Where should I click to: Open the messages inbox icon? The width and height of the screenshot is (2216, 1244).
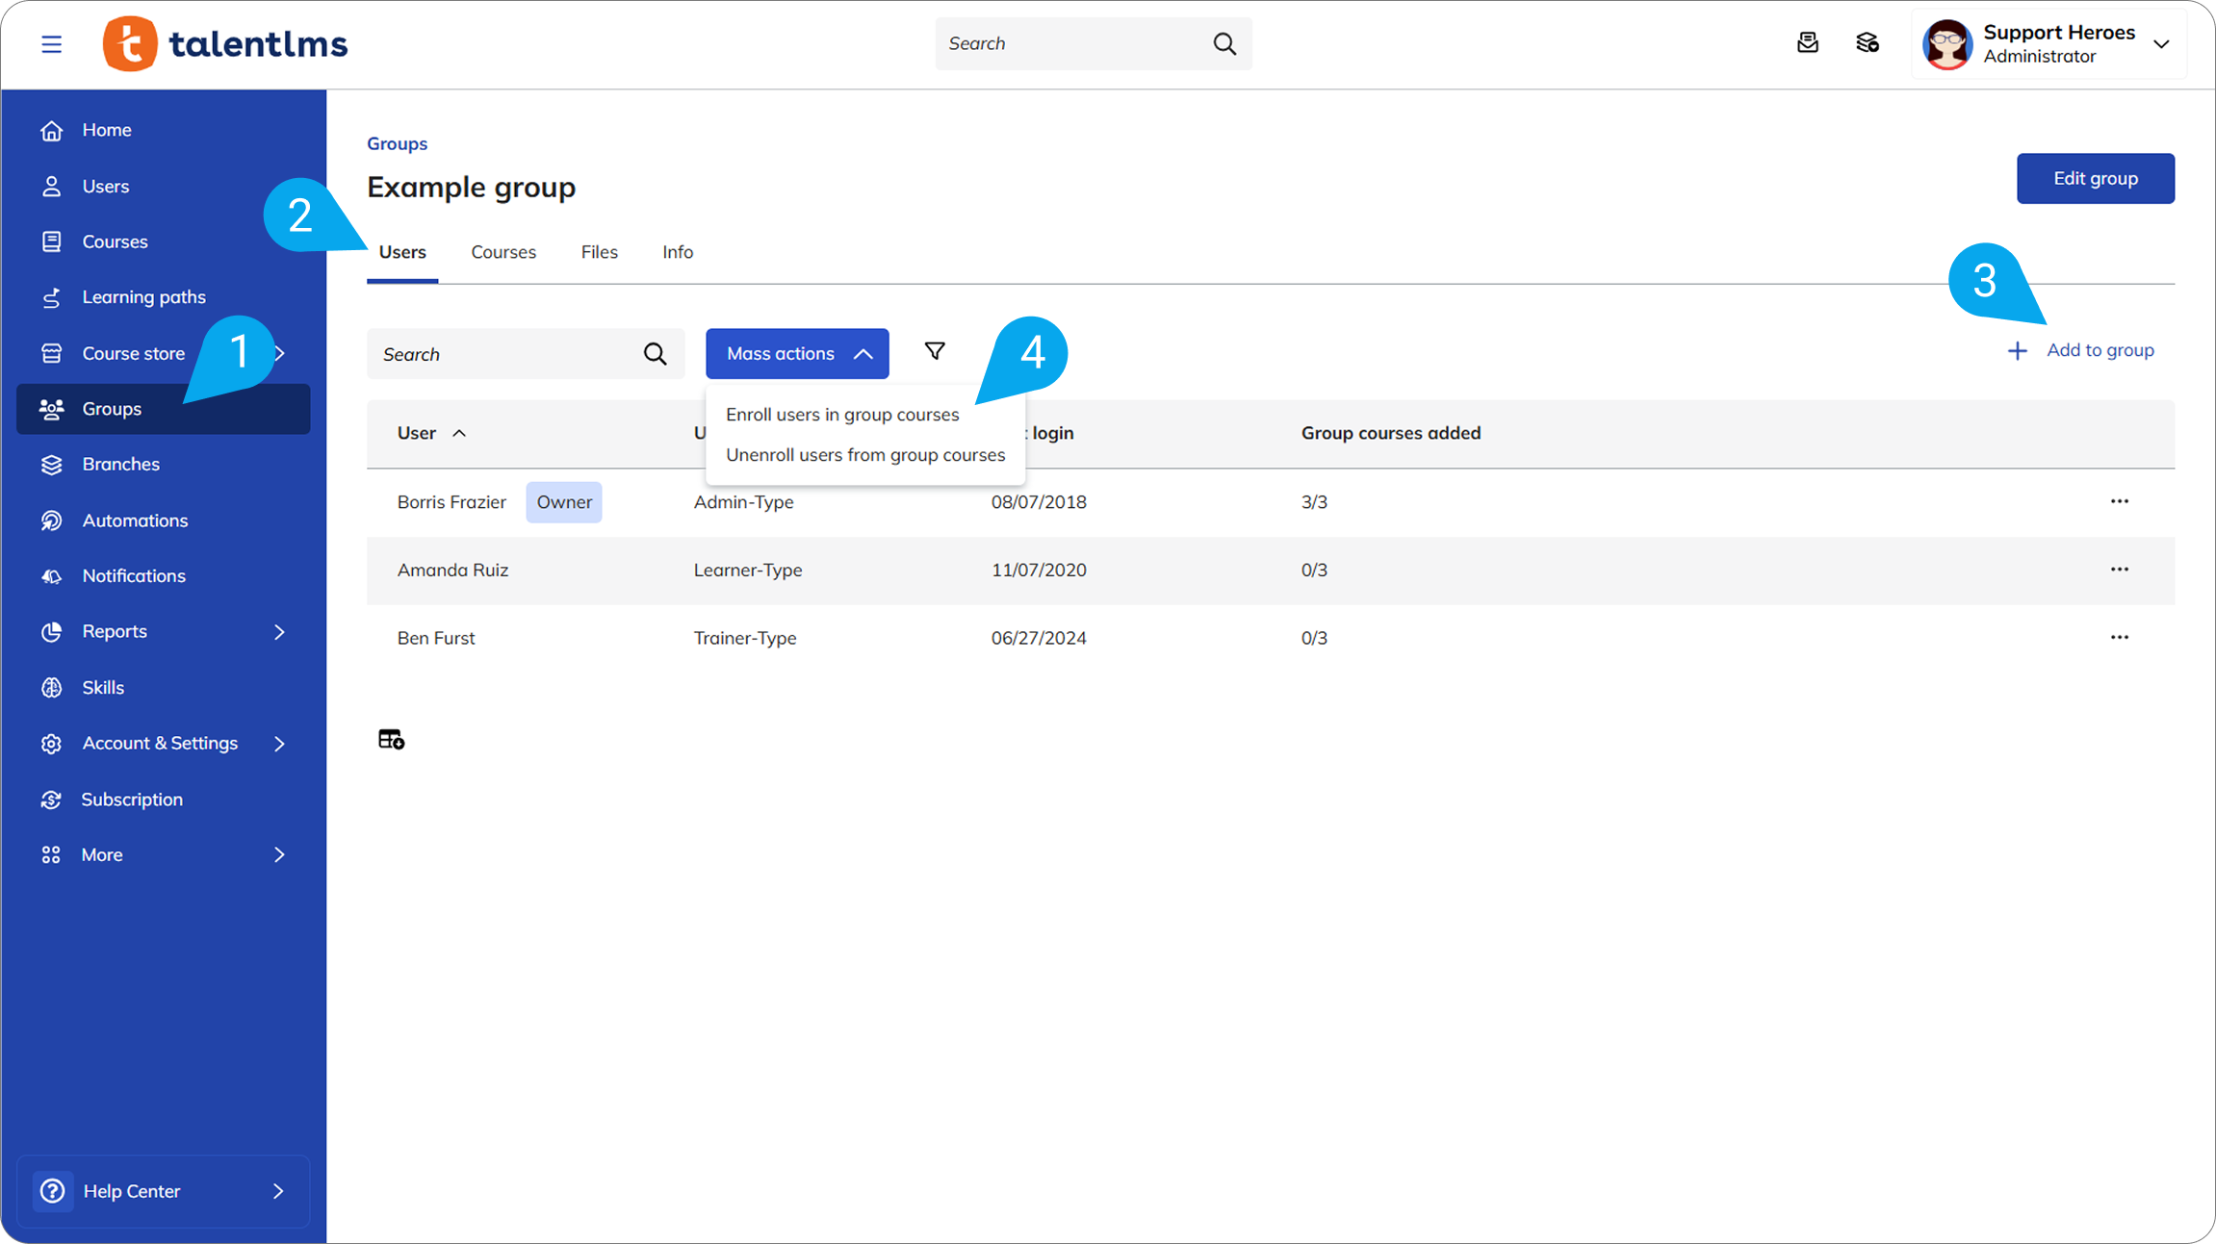click(1807, 43)
